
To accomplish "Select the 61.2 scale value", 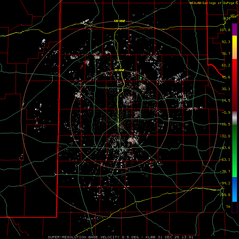I will (226, 65).
